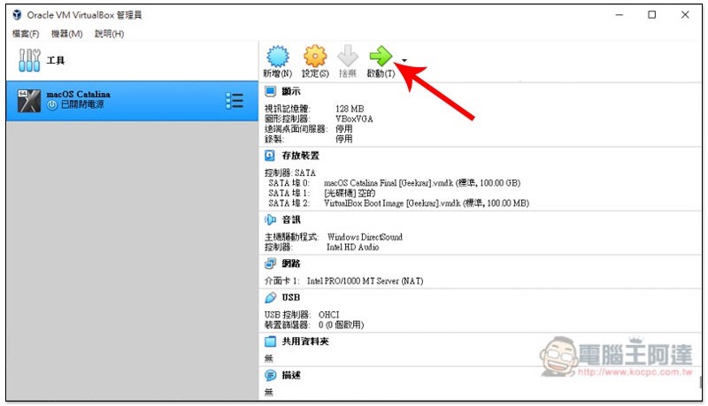708x406 pixels.
Task: Click SATA port 1 optical drive entry
Action: 349,193
